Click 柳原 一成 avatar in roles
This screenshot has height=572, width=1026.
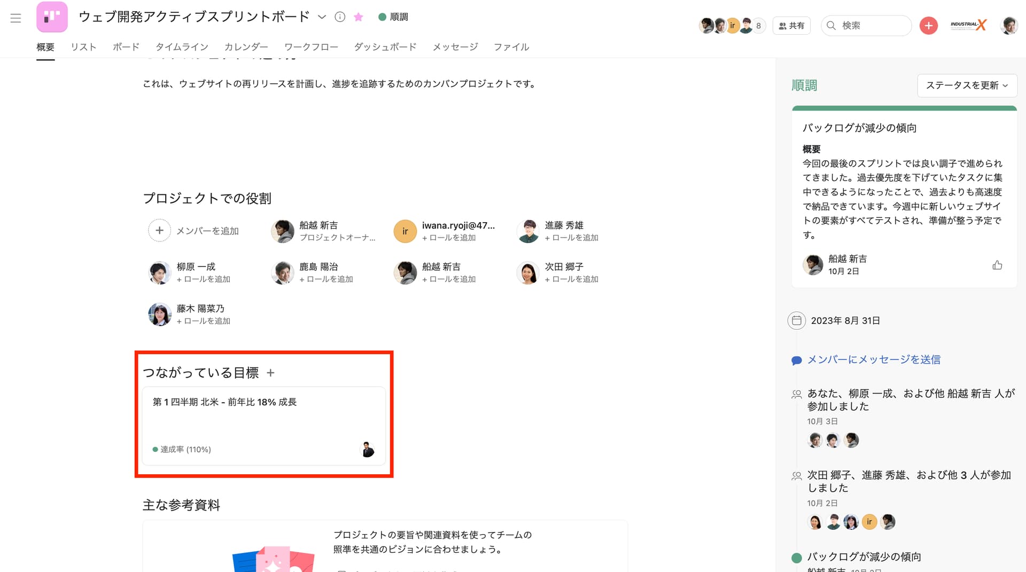coord(159,273)
